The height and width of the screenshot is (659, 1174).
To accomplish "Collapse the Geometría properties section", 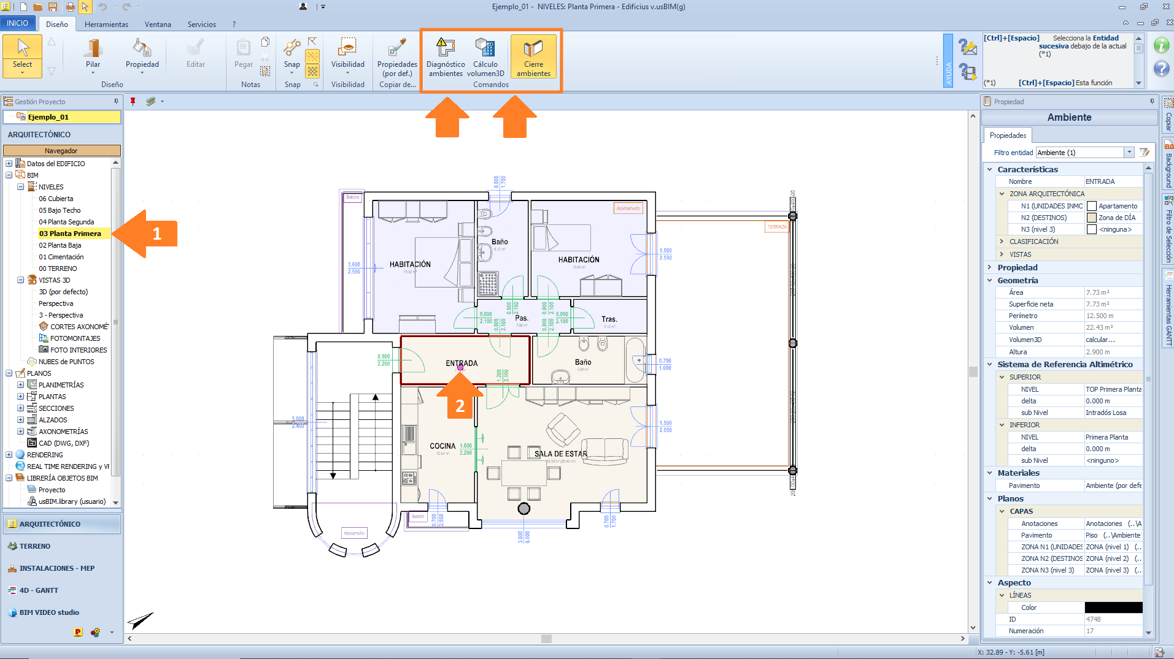I will pos(989,280).
